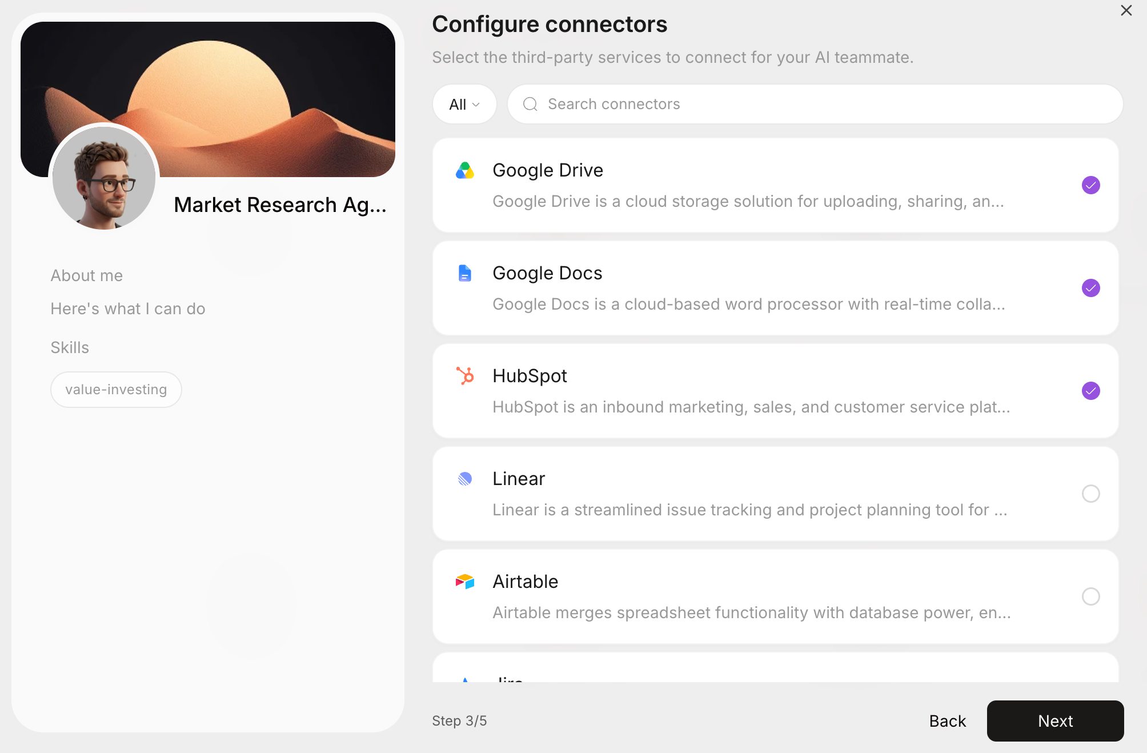Click the Google Docs title text
This screenshot has height=753, width=1147.
tap(547, 273)
